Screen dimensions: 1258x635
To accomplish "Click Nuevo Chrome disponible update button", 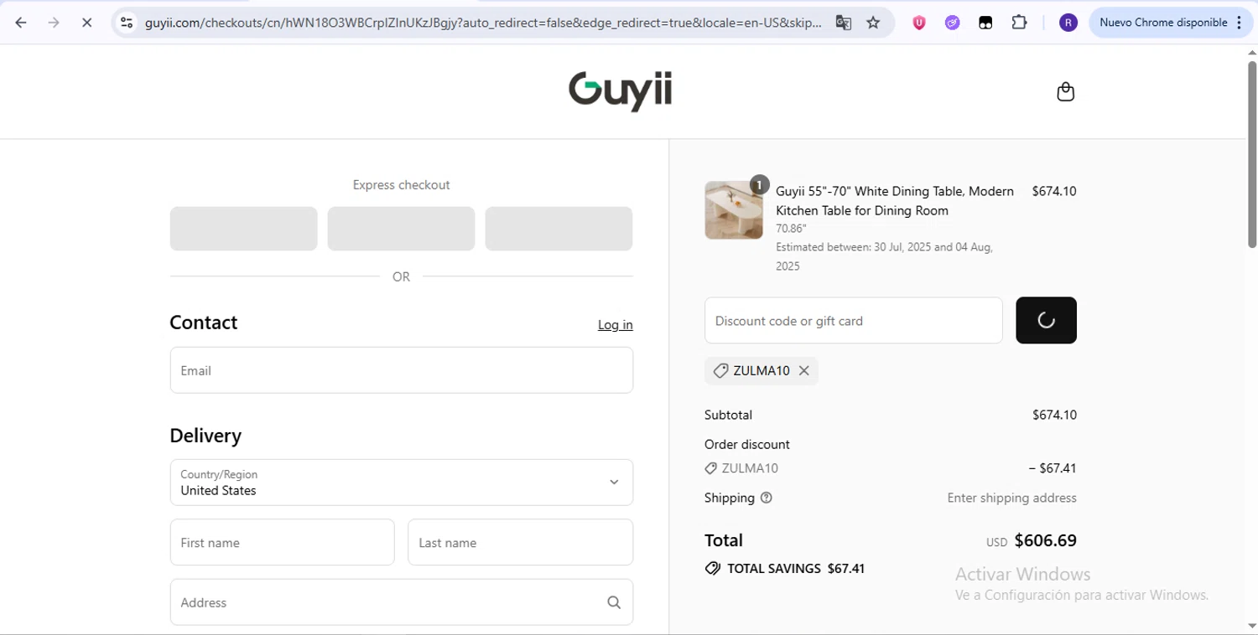I will pos(1162,23).
